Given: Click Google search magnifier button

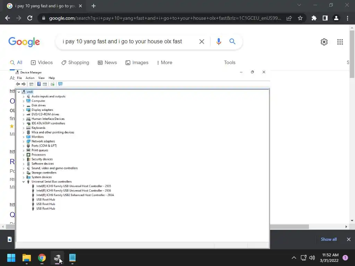Looking at the screenshot, I should [x=233, y=42].
